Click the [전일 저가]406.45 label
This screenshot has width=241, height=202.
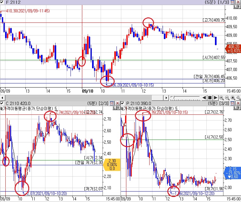pos(209,76)
